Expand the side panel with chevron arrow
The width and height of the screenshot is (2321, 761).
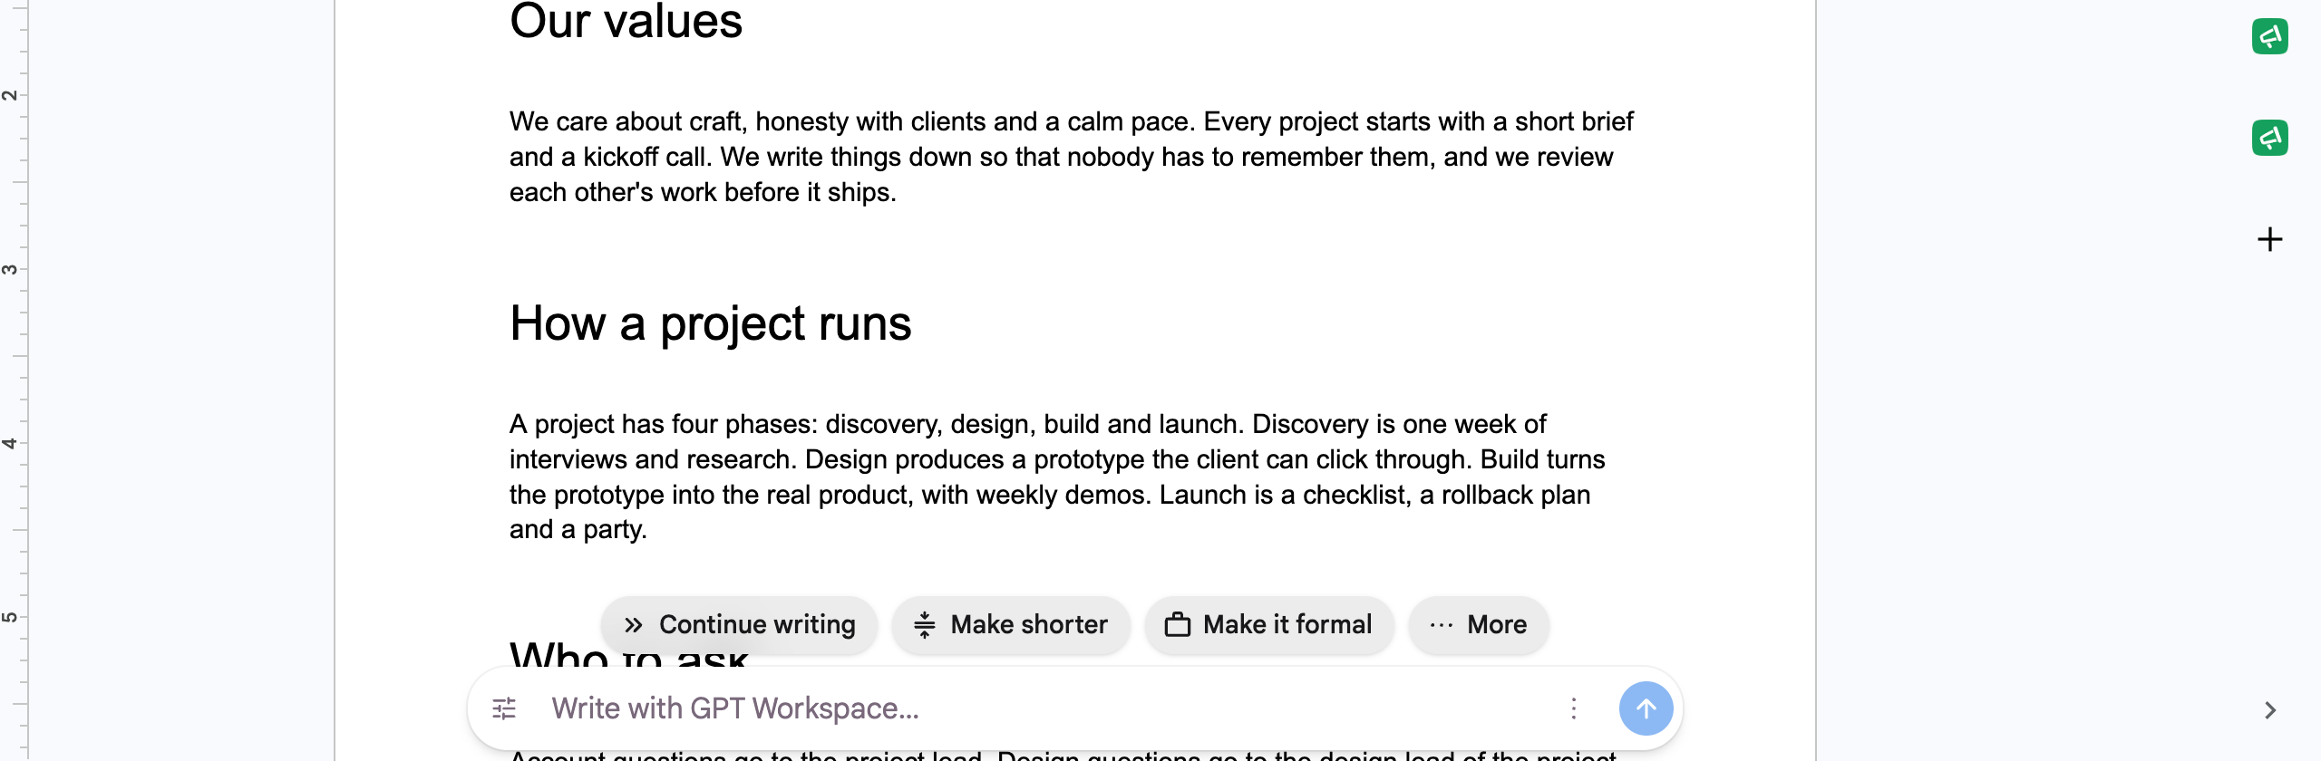coord(2270,710)
